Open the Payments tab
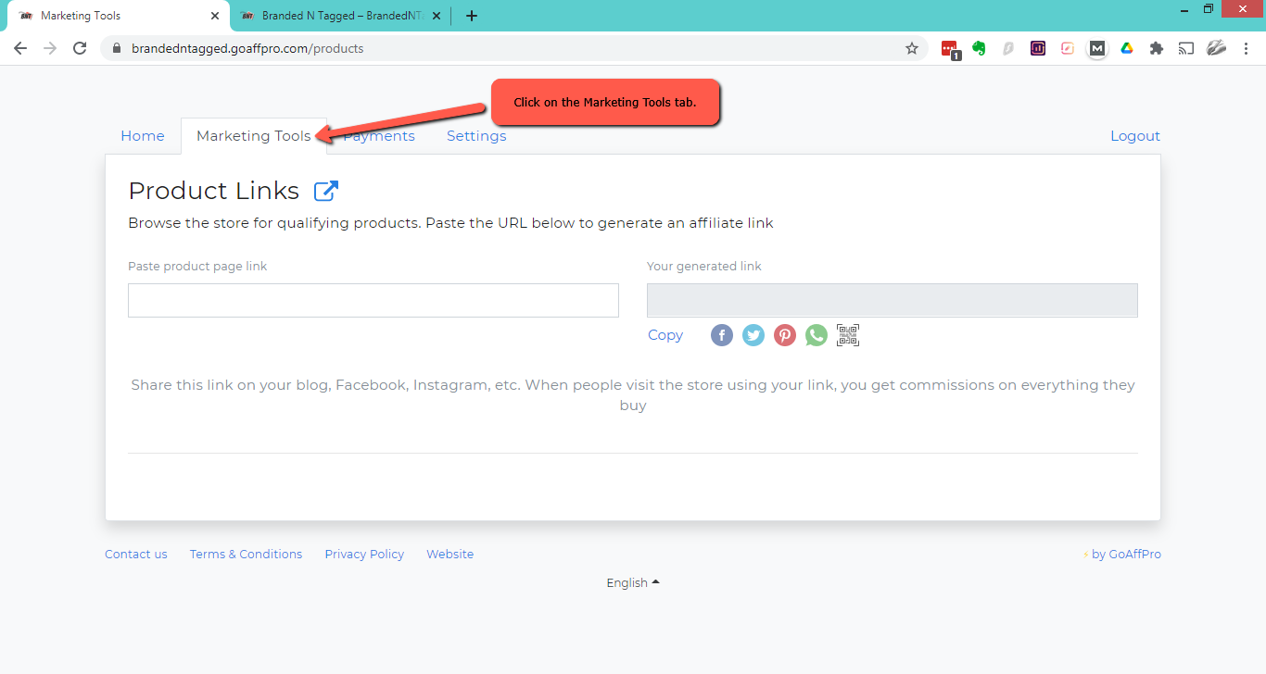 click(379, 136)
